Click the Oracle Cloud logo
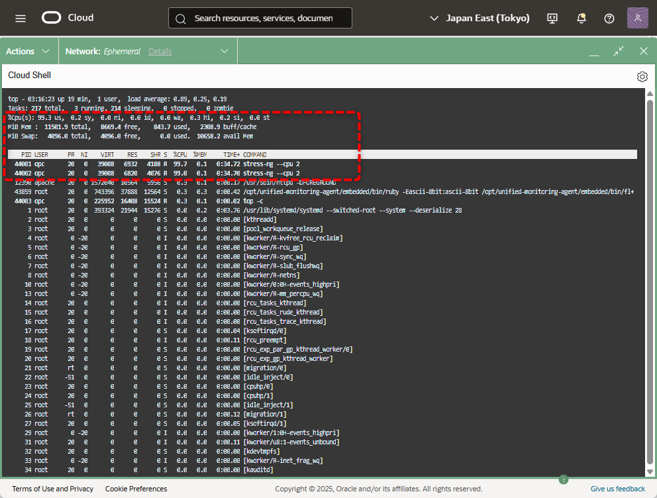 67,18
